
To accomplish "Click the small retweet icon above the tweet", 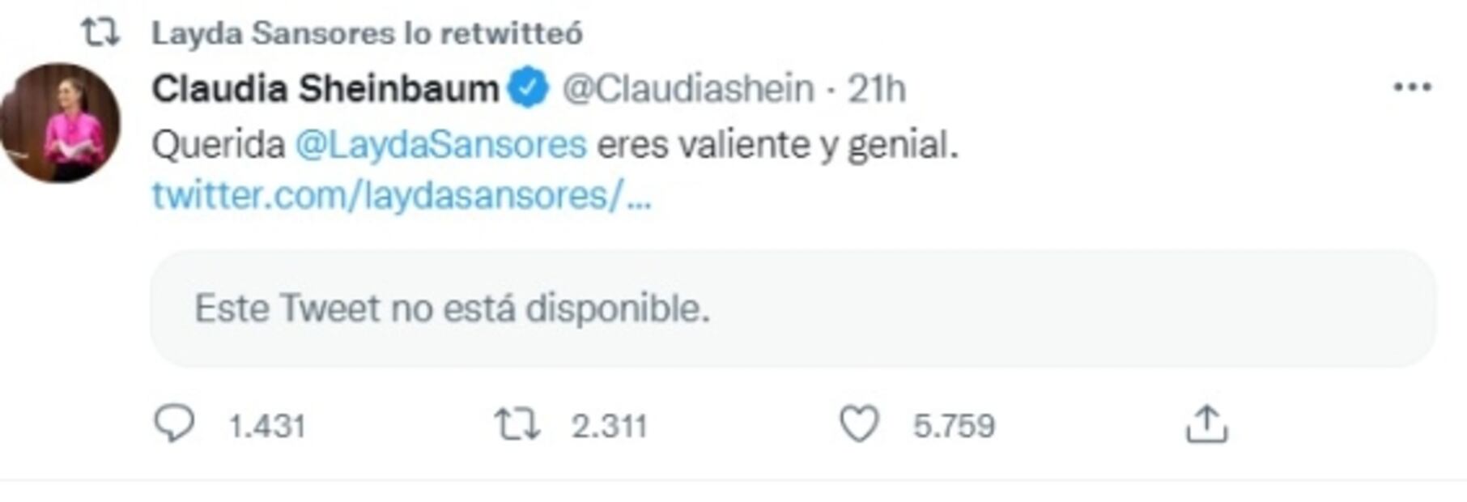I will (x=101, y=33).
